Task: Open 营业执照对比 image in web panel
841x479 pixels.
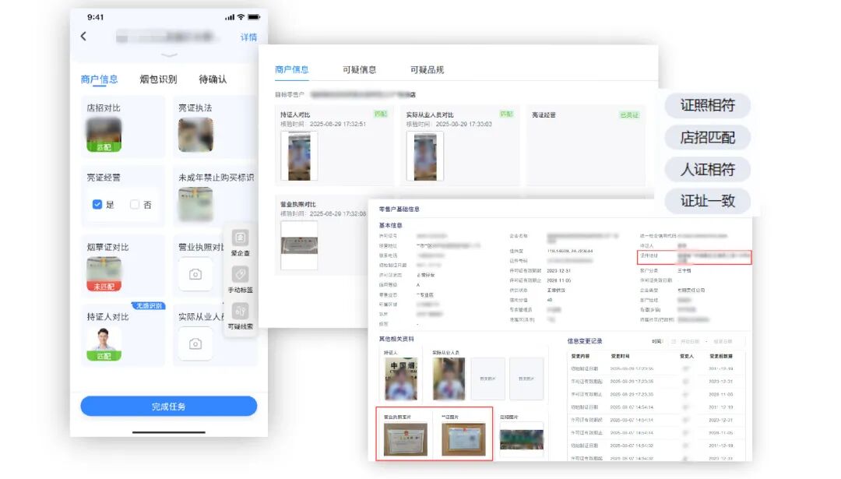Action: pyautogui.click(x=299, y=245)
